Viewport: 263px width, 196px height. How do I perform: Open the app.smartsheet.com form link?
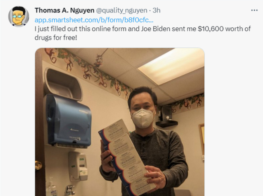(94, 20)
